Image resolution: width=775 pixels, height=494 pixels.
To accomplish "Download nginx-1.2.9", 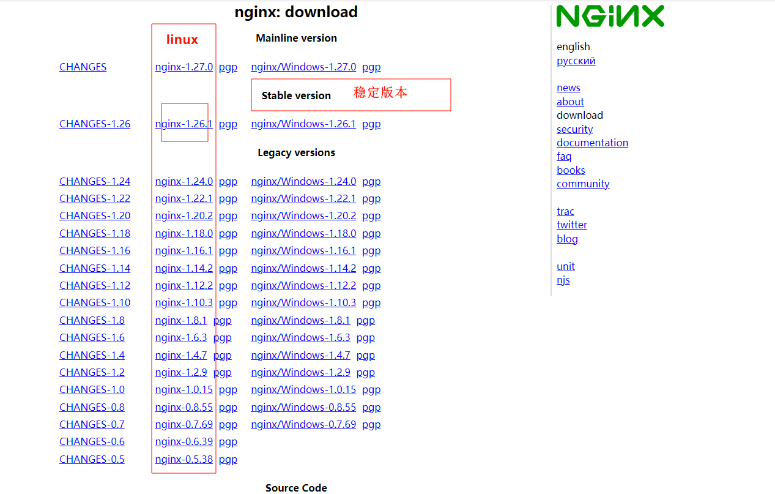I will [181, 372].
